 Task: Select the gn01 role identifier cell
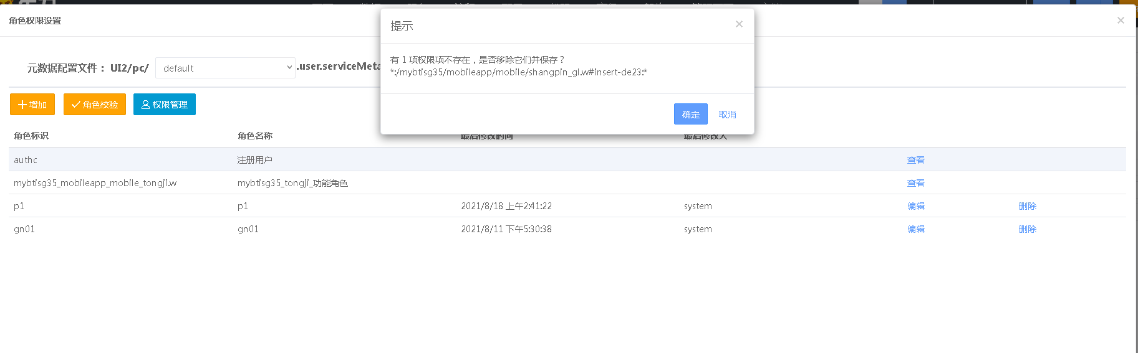click(x=24, y=229)
